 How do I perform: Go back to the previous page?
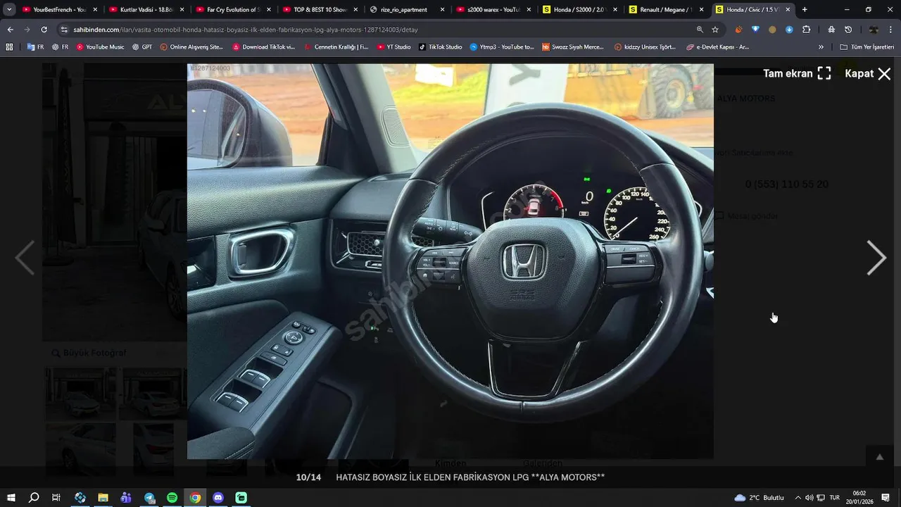(x=10, y=30)
